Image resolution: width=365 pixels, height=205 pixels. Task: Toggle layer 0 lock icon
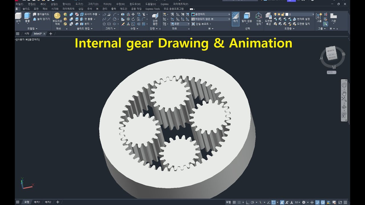coord(283,14)
